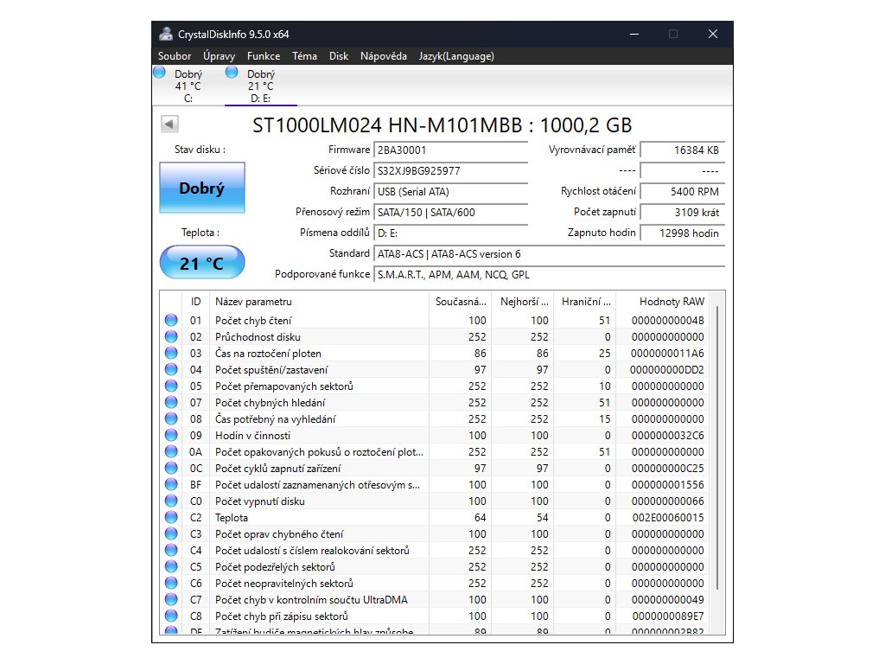Click the Hodnoty RAW column header

click(671, 301)
